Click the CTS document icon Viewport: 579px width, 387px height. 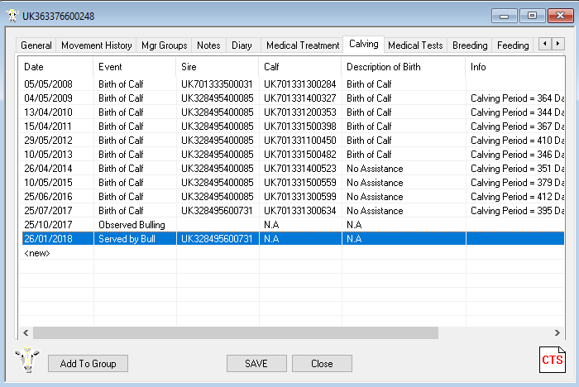click(x=552, y=358)
